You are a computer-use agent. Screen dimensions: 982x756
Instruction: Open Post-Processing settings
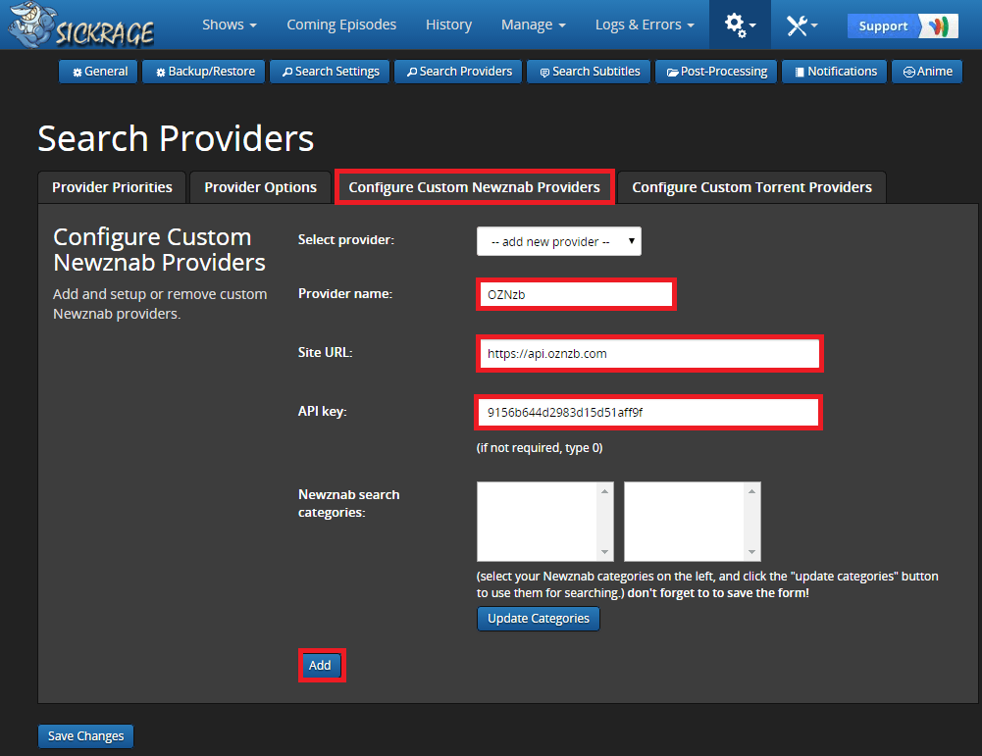pos(716,72)
